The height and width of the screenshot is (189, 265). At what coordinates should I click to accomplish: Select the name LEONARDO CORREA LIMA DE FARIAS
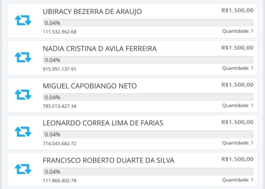coord(103,123)
